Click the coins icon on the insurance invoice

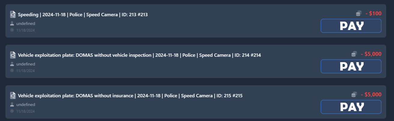(354, 95)
